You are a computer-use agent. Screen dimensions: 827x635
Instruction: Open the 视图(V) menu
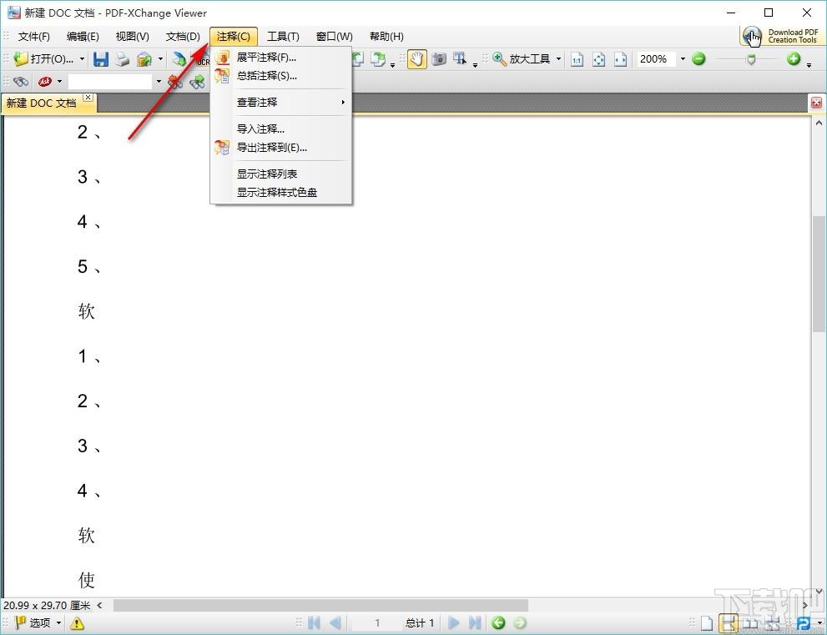point(133,37)
